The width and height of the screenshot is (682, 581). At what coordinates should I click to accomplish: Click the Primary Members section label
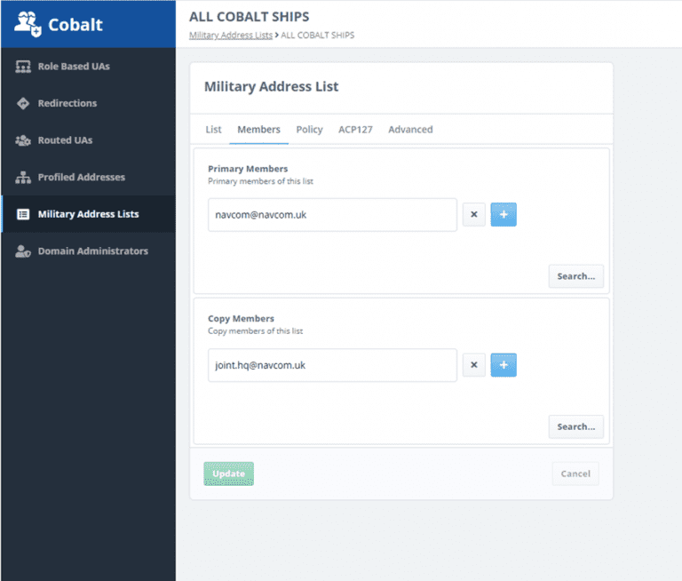pos(248,169)
